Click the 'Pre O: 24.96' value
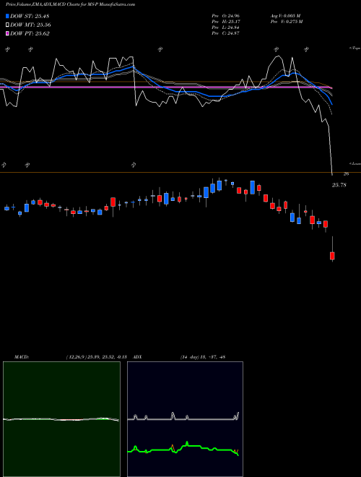 [x=226, y=16]
